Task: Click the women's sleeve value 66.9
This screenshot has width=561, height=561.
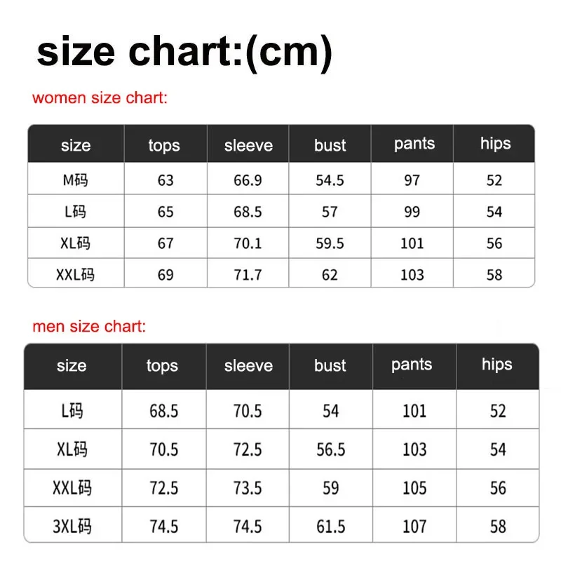Action: [x=248, y=180]
